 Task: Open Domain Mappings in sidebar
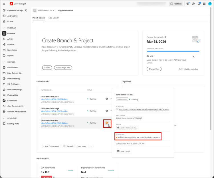pyautogui.click(x=15, y=90)
